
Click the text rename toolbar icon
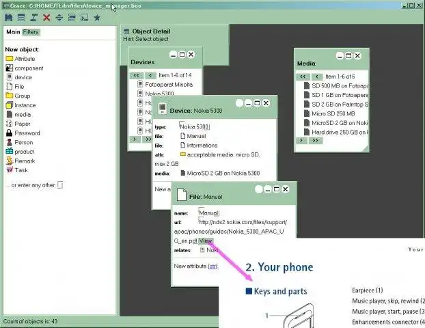[34, 18]
